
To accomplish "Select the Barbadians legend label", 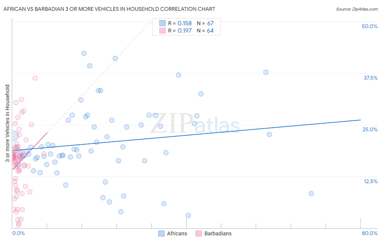I will pyautogui.click(x=218, y=233).
